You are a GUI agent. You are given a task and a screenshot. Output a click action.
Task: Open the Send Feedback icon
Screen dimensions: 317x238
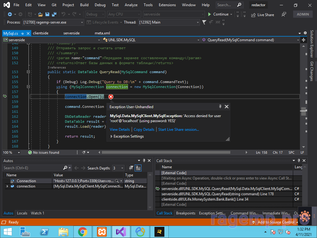(284, 14)
